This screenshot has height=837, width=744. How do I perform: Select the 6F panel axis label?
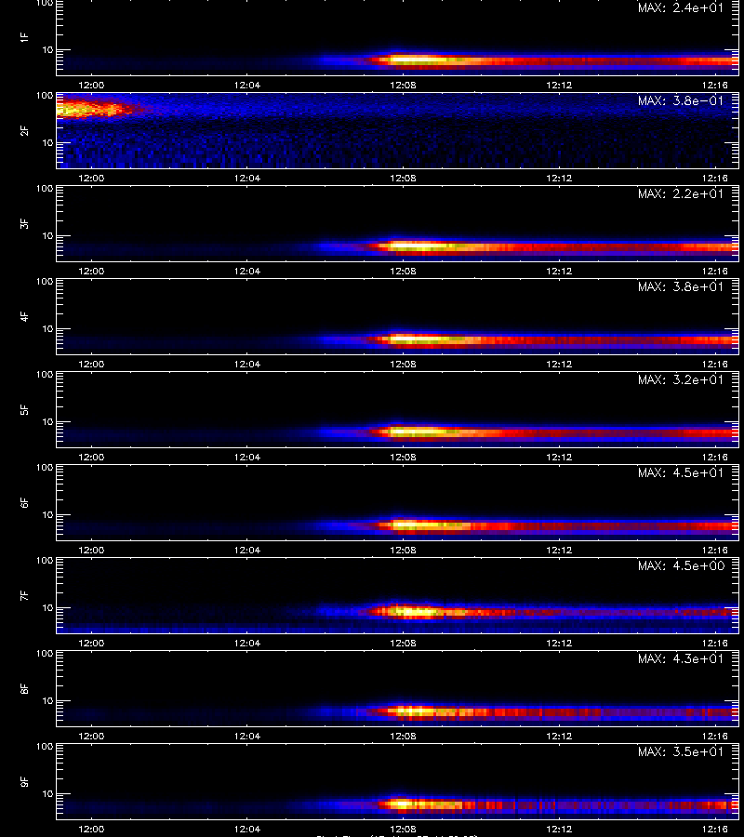point(24,502)
